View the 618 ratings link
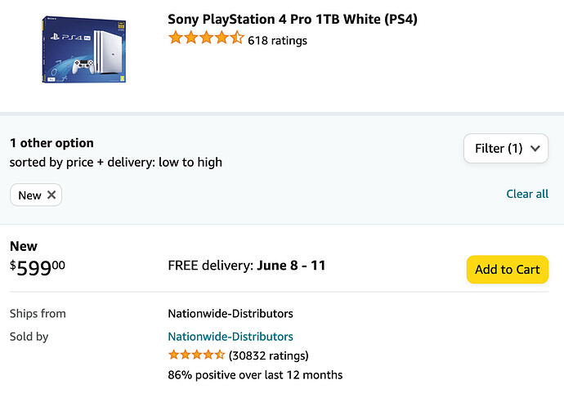564x398 pixels. pyautogui.click(x=278, y=39)
